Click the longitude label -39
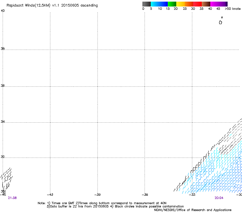This screenshot has height=212, width=242. click(97, 195)
